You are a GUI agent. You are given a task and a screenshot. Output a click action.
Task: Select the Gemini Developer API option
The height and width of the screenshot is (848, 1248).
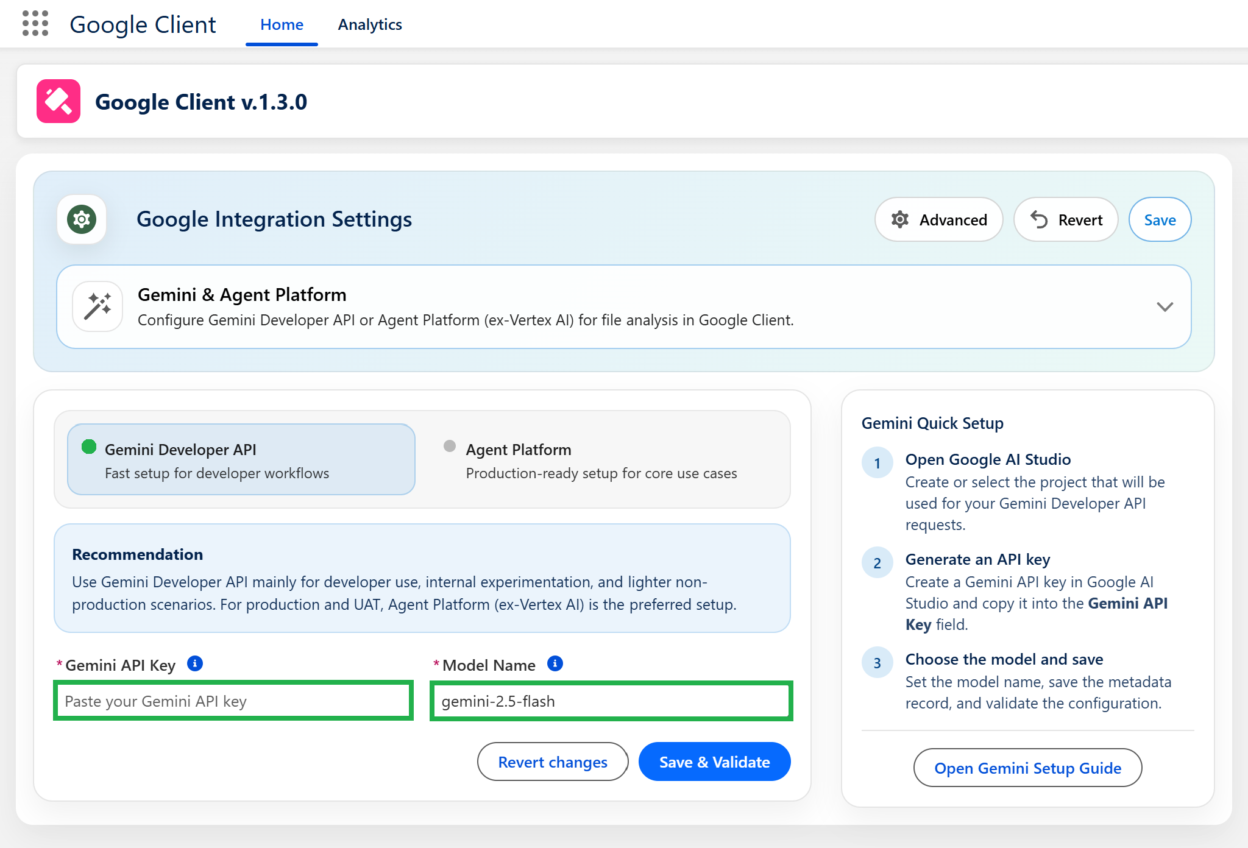tap(241, 459)
